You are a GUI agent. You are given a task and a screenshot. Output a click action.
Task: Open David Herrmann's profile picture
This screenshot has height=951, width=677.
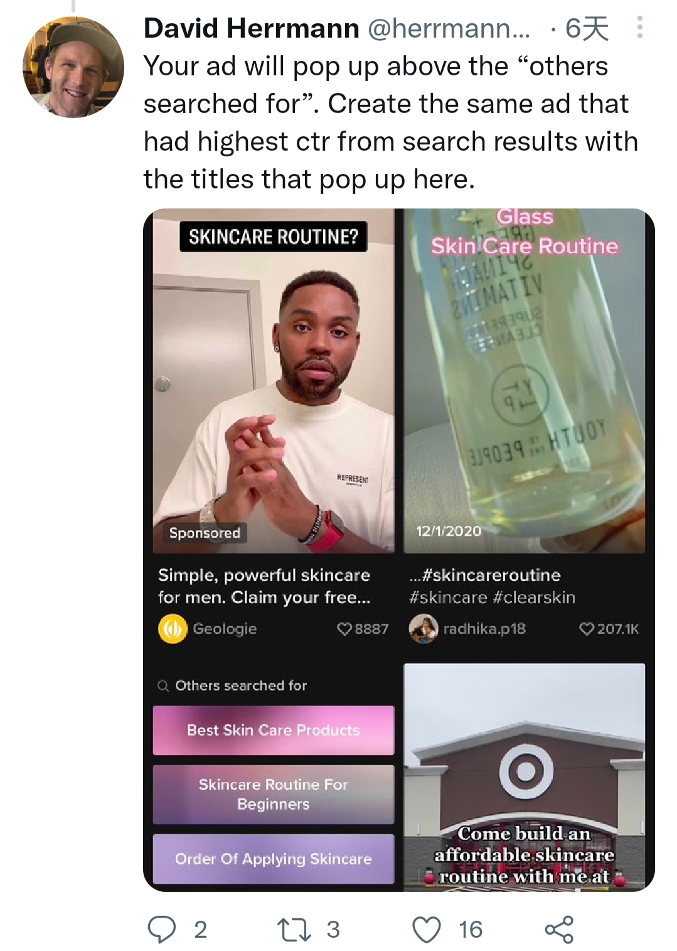click(x=73, y=67)
